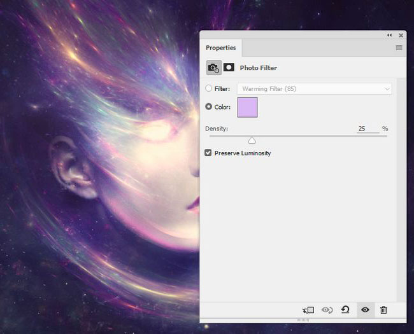Click the Preserve Luminosity label
Image resolution: width=414 pixels, height=334 pixels.
coord(243,153)
